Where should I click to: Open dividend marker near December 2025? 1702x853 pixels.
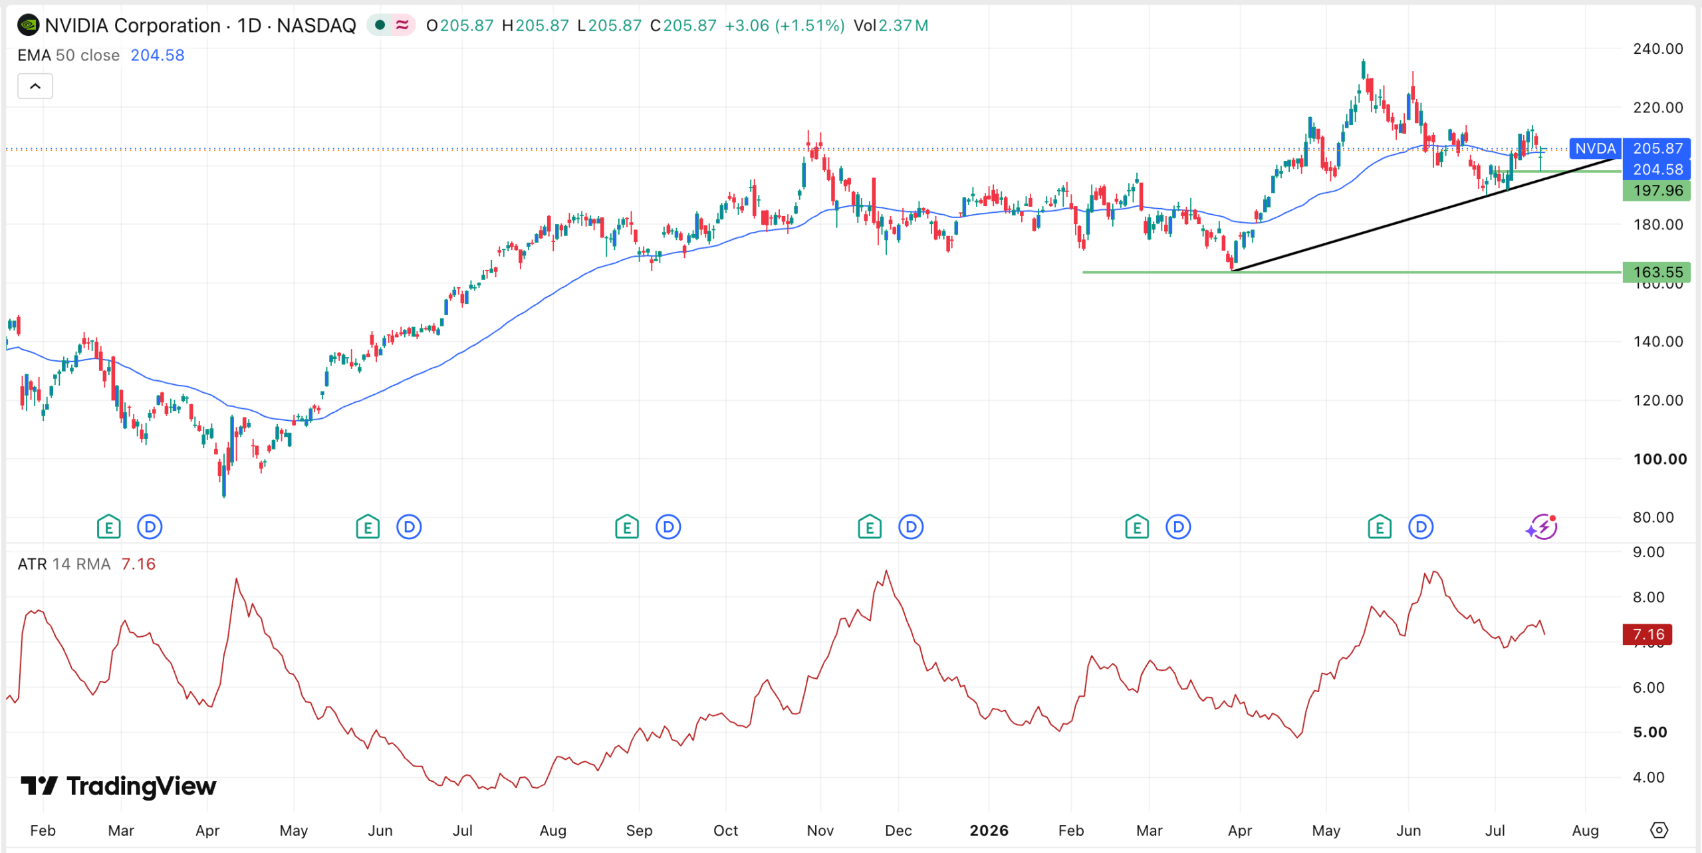tap(912, 527)
